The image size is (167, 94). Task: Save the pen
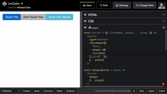click(x=87, y=5)
